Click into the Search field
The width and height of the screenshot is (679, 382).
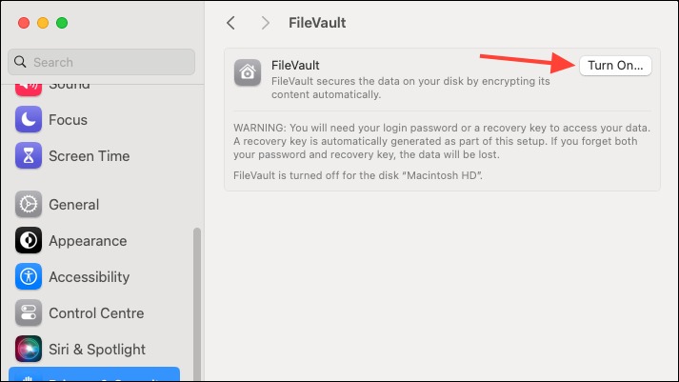point(101,62)
